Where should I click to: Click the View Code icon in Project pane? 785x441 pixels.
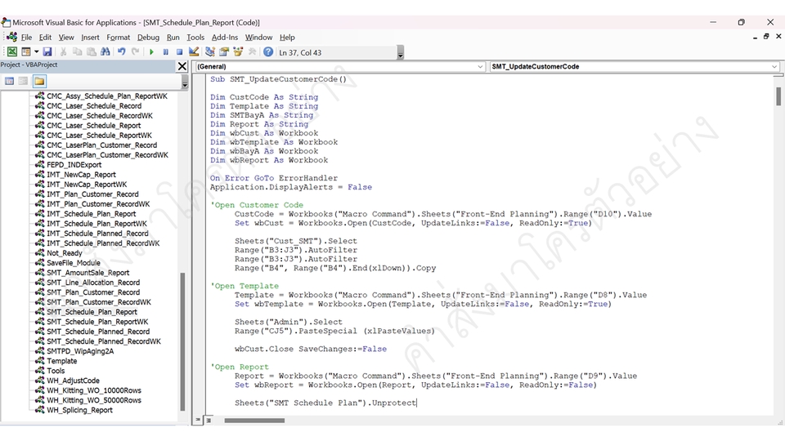pyautogui.click(x=9, y=81)
